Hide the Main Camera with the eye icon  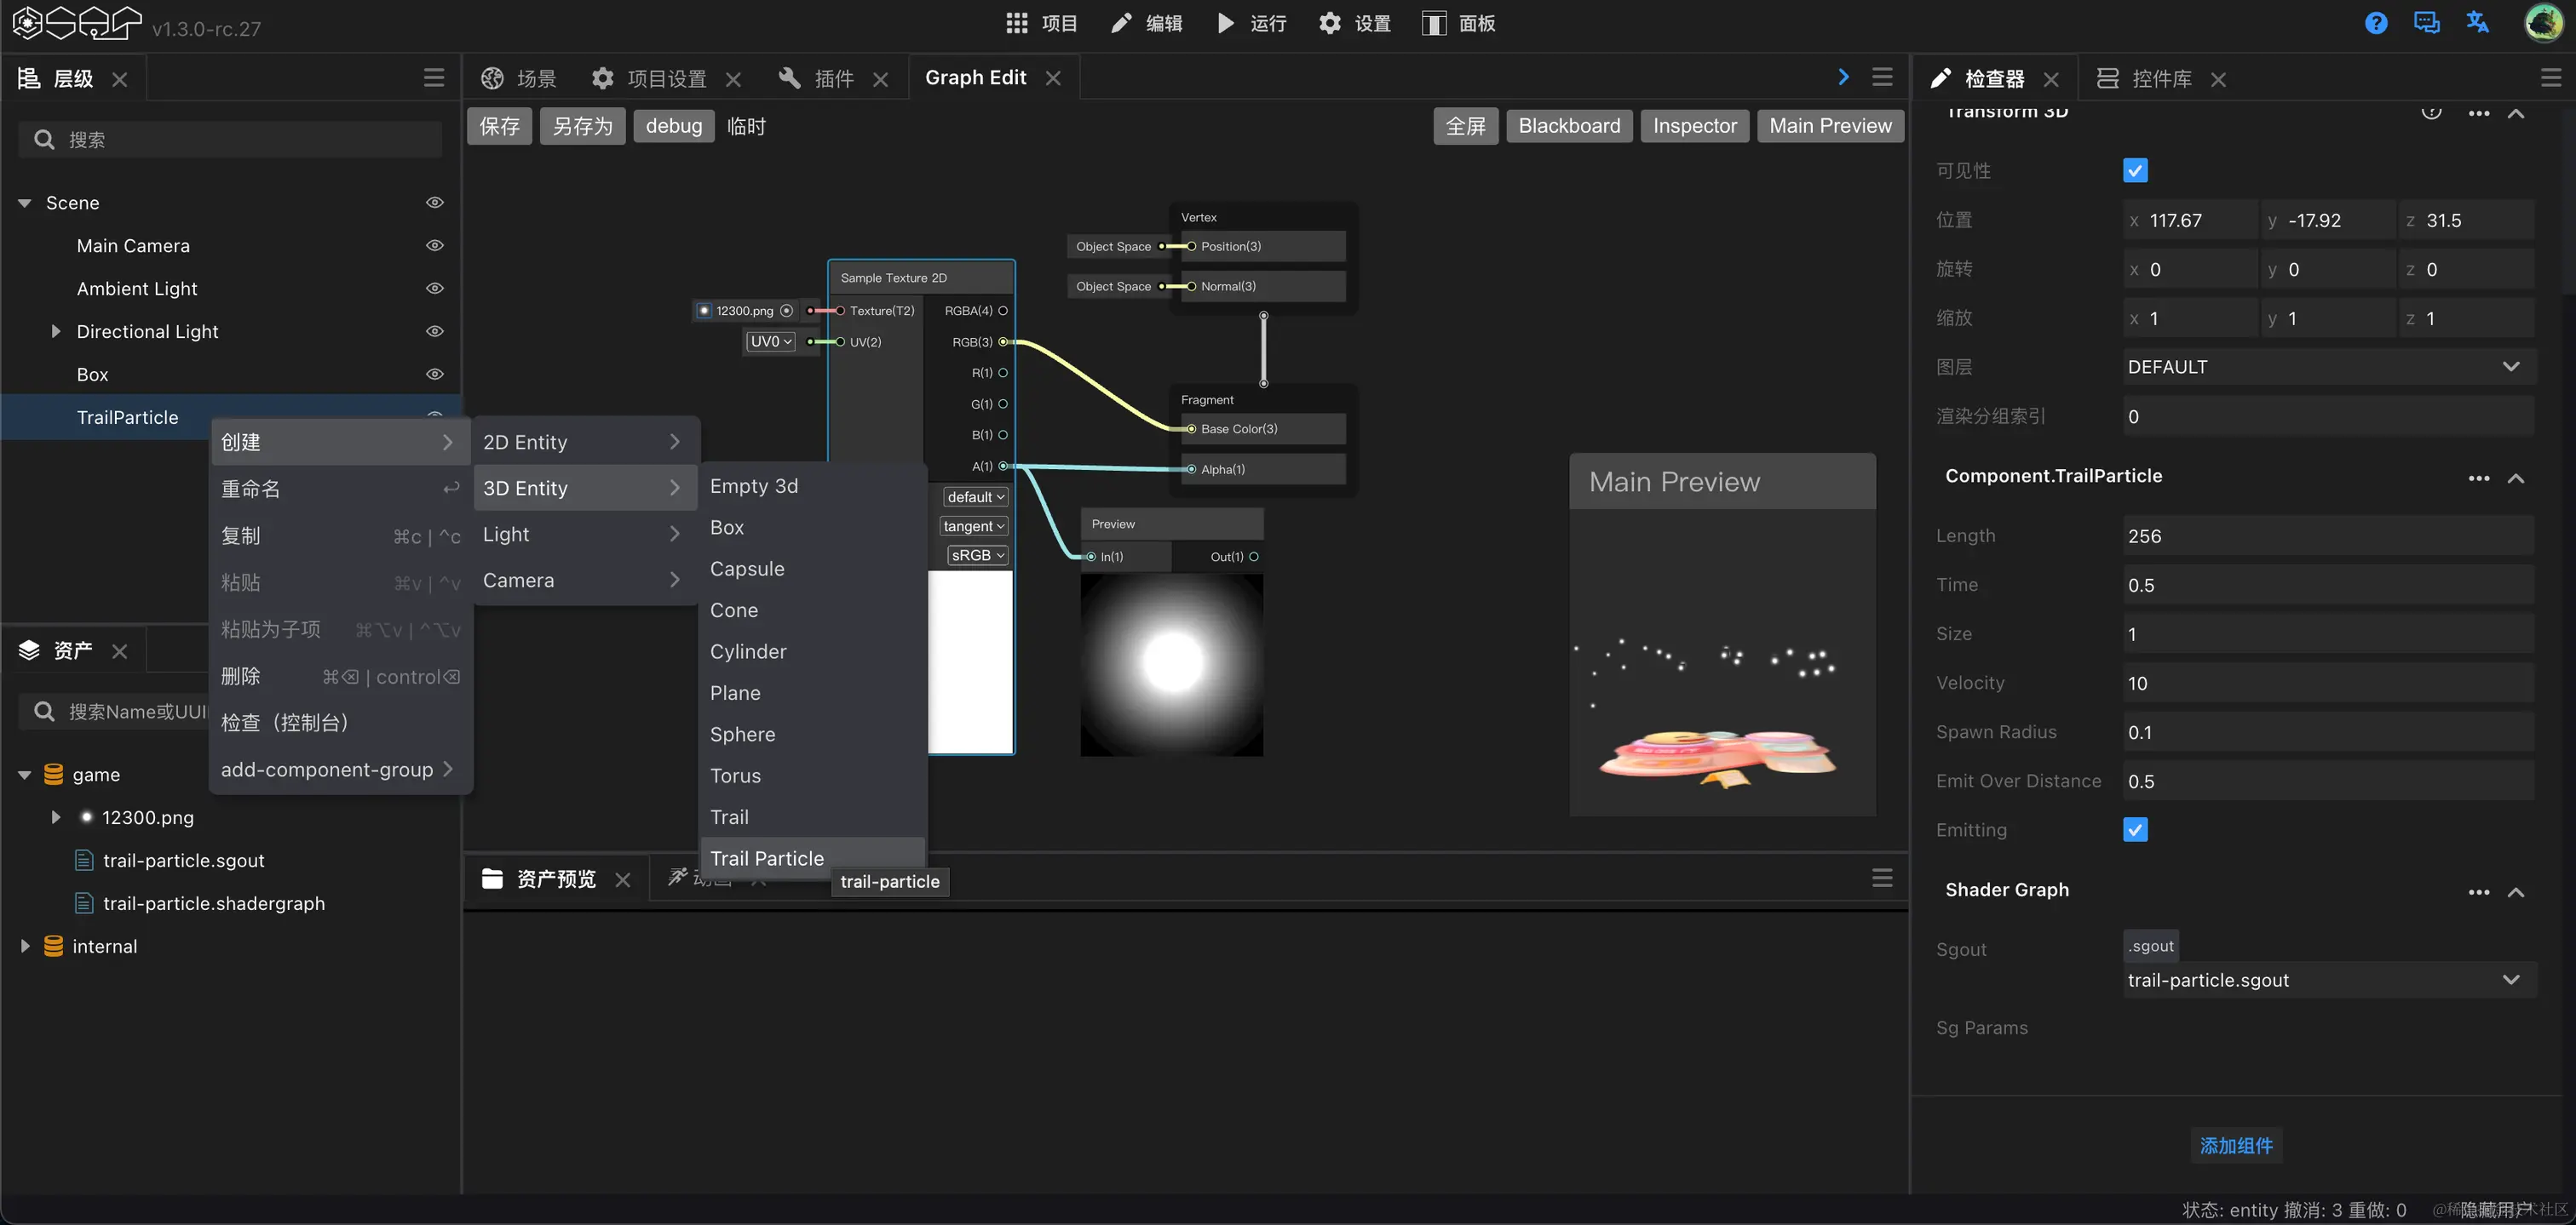(434, 246)
